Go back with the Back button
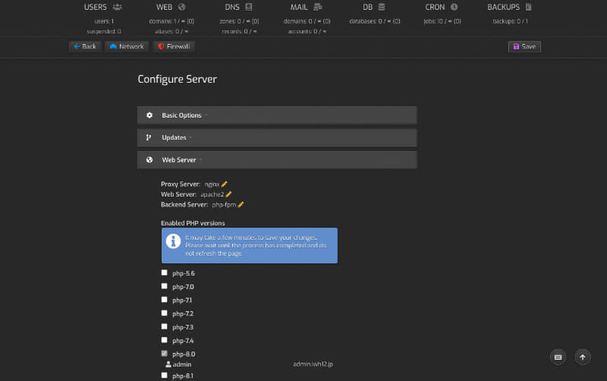The height and width of the screenshot is (381, 607). (x=85, y=46)
